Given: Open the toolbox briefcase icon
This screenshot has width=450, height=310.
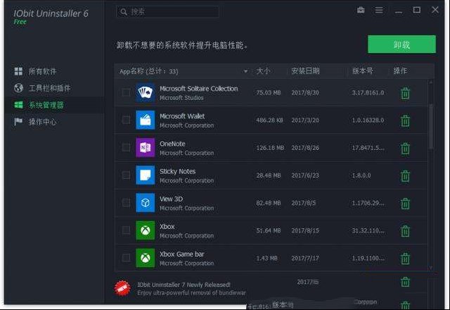Looking at the screenshot, I should (x=361, y=10).
